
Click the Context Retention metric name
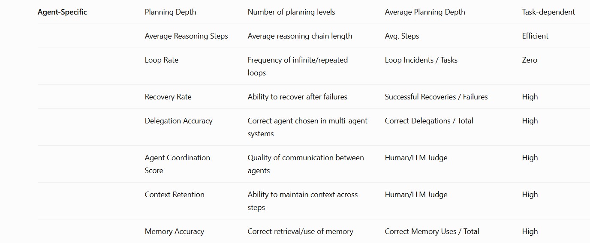tap(175, 195)
